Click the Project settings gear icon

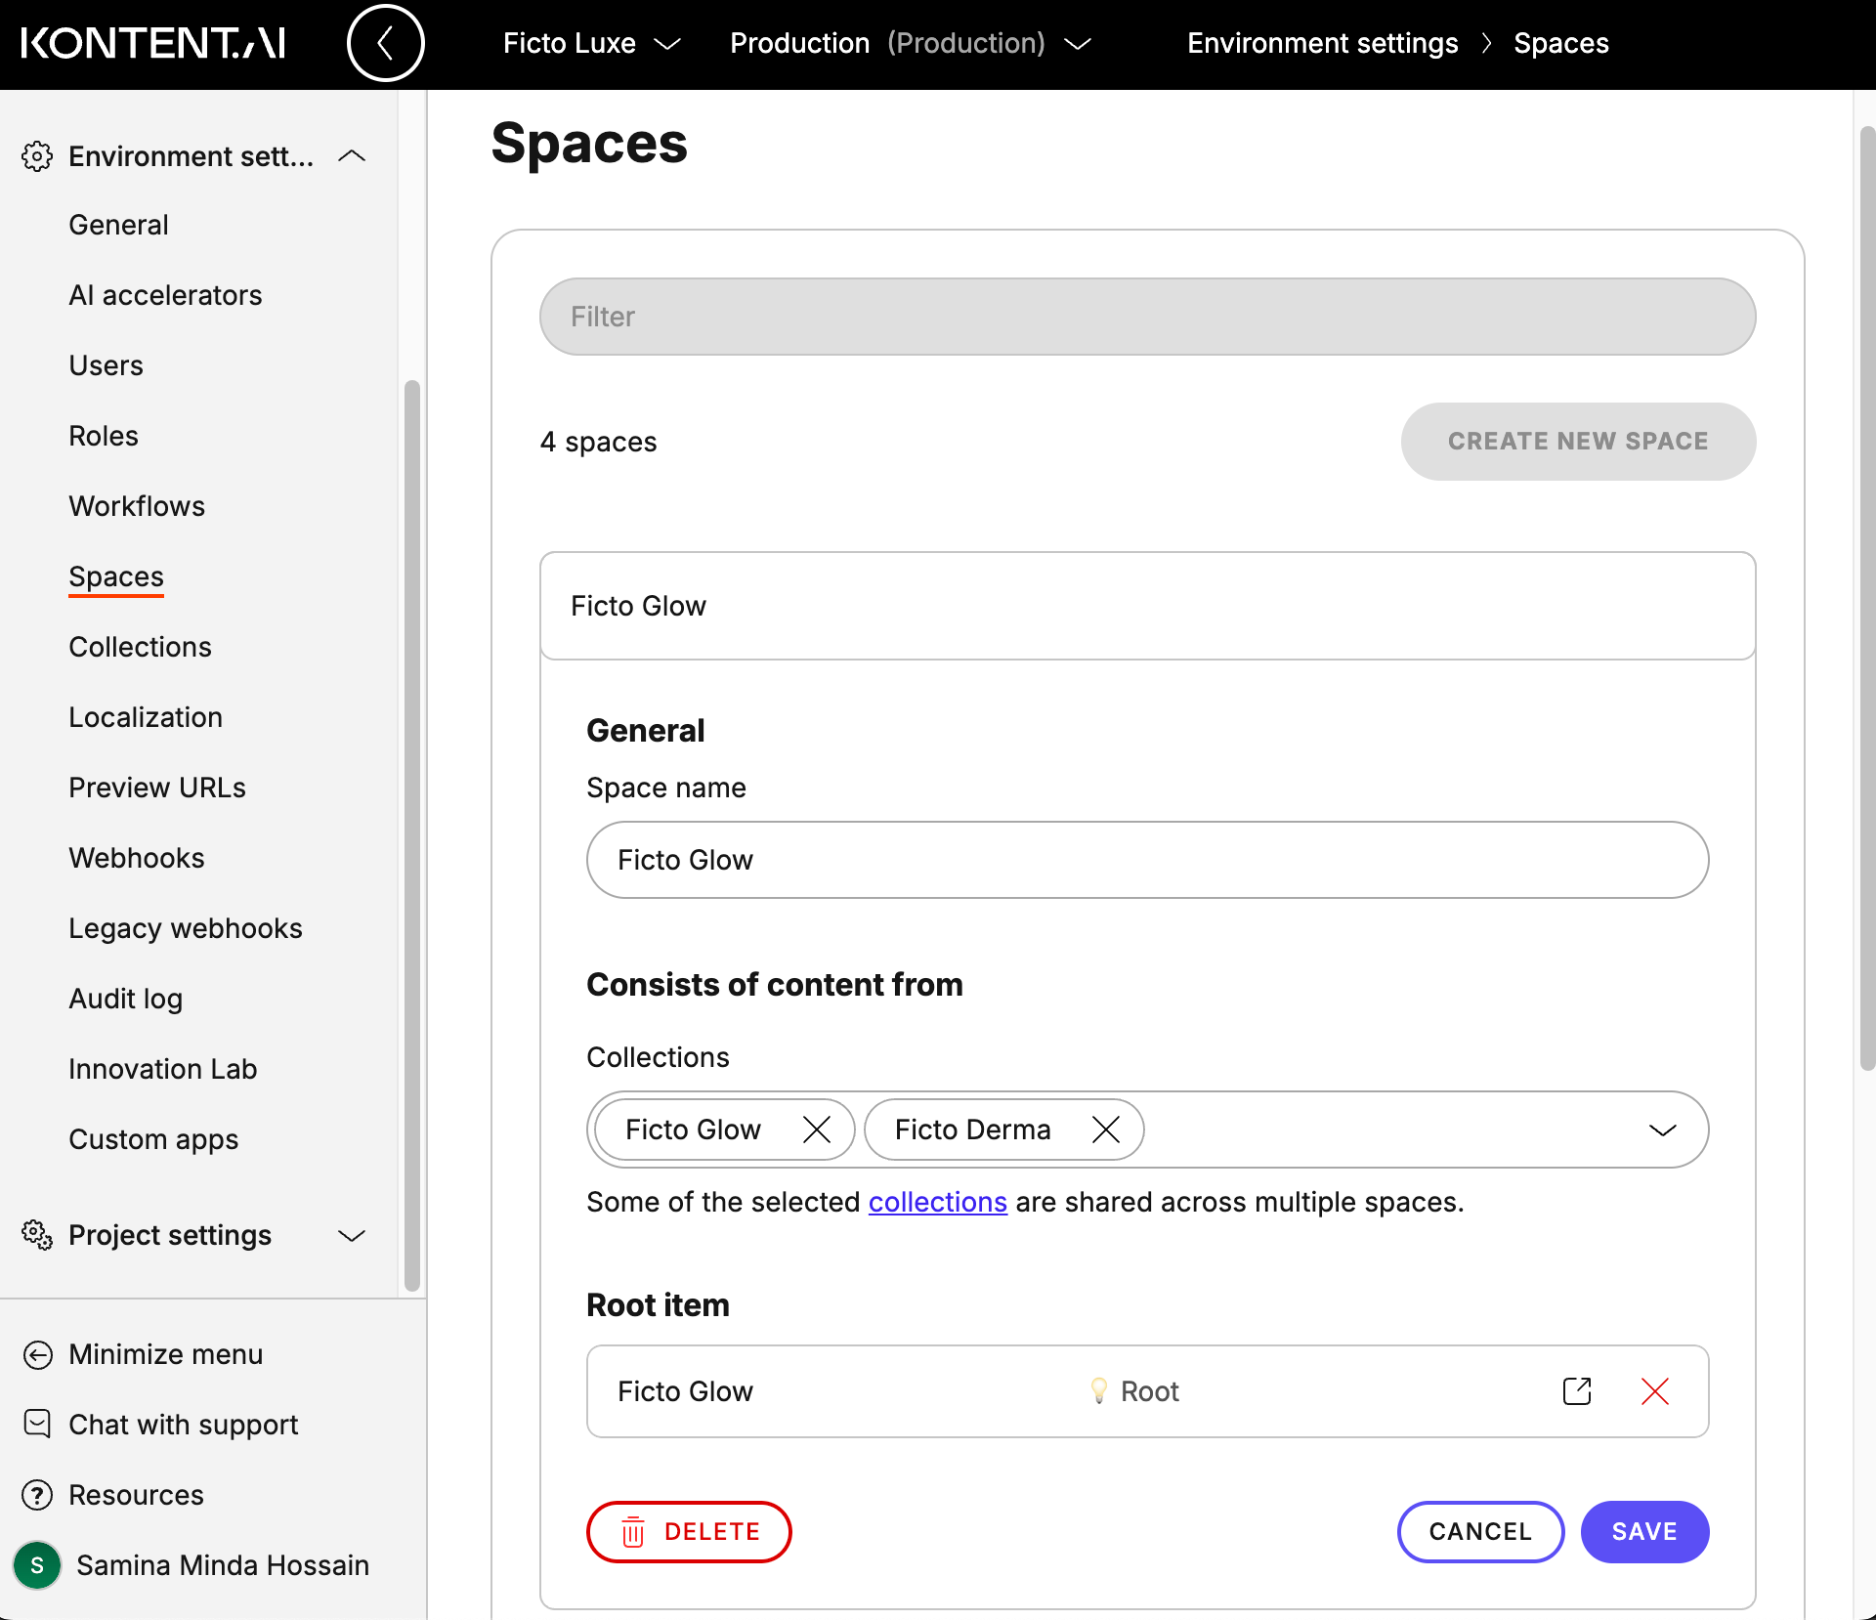36,1235
